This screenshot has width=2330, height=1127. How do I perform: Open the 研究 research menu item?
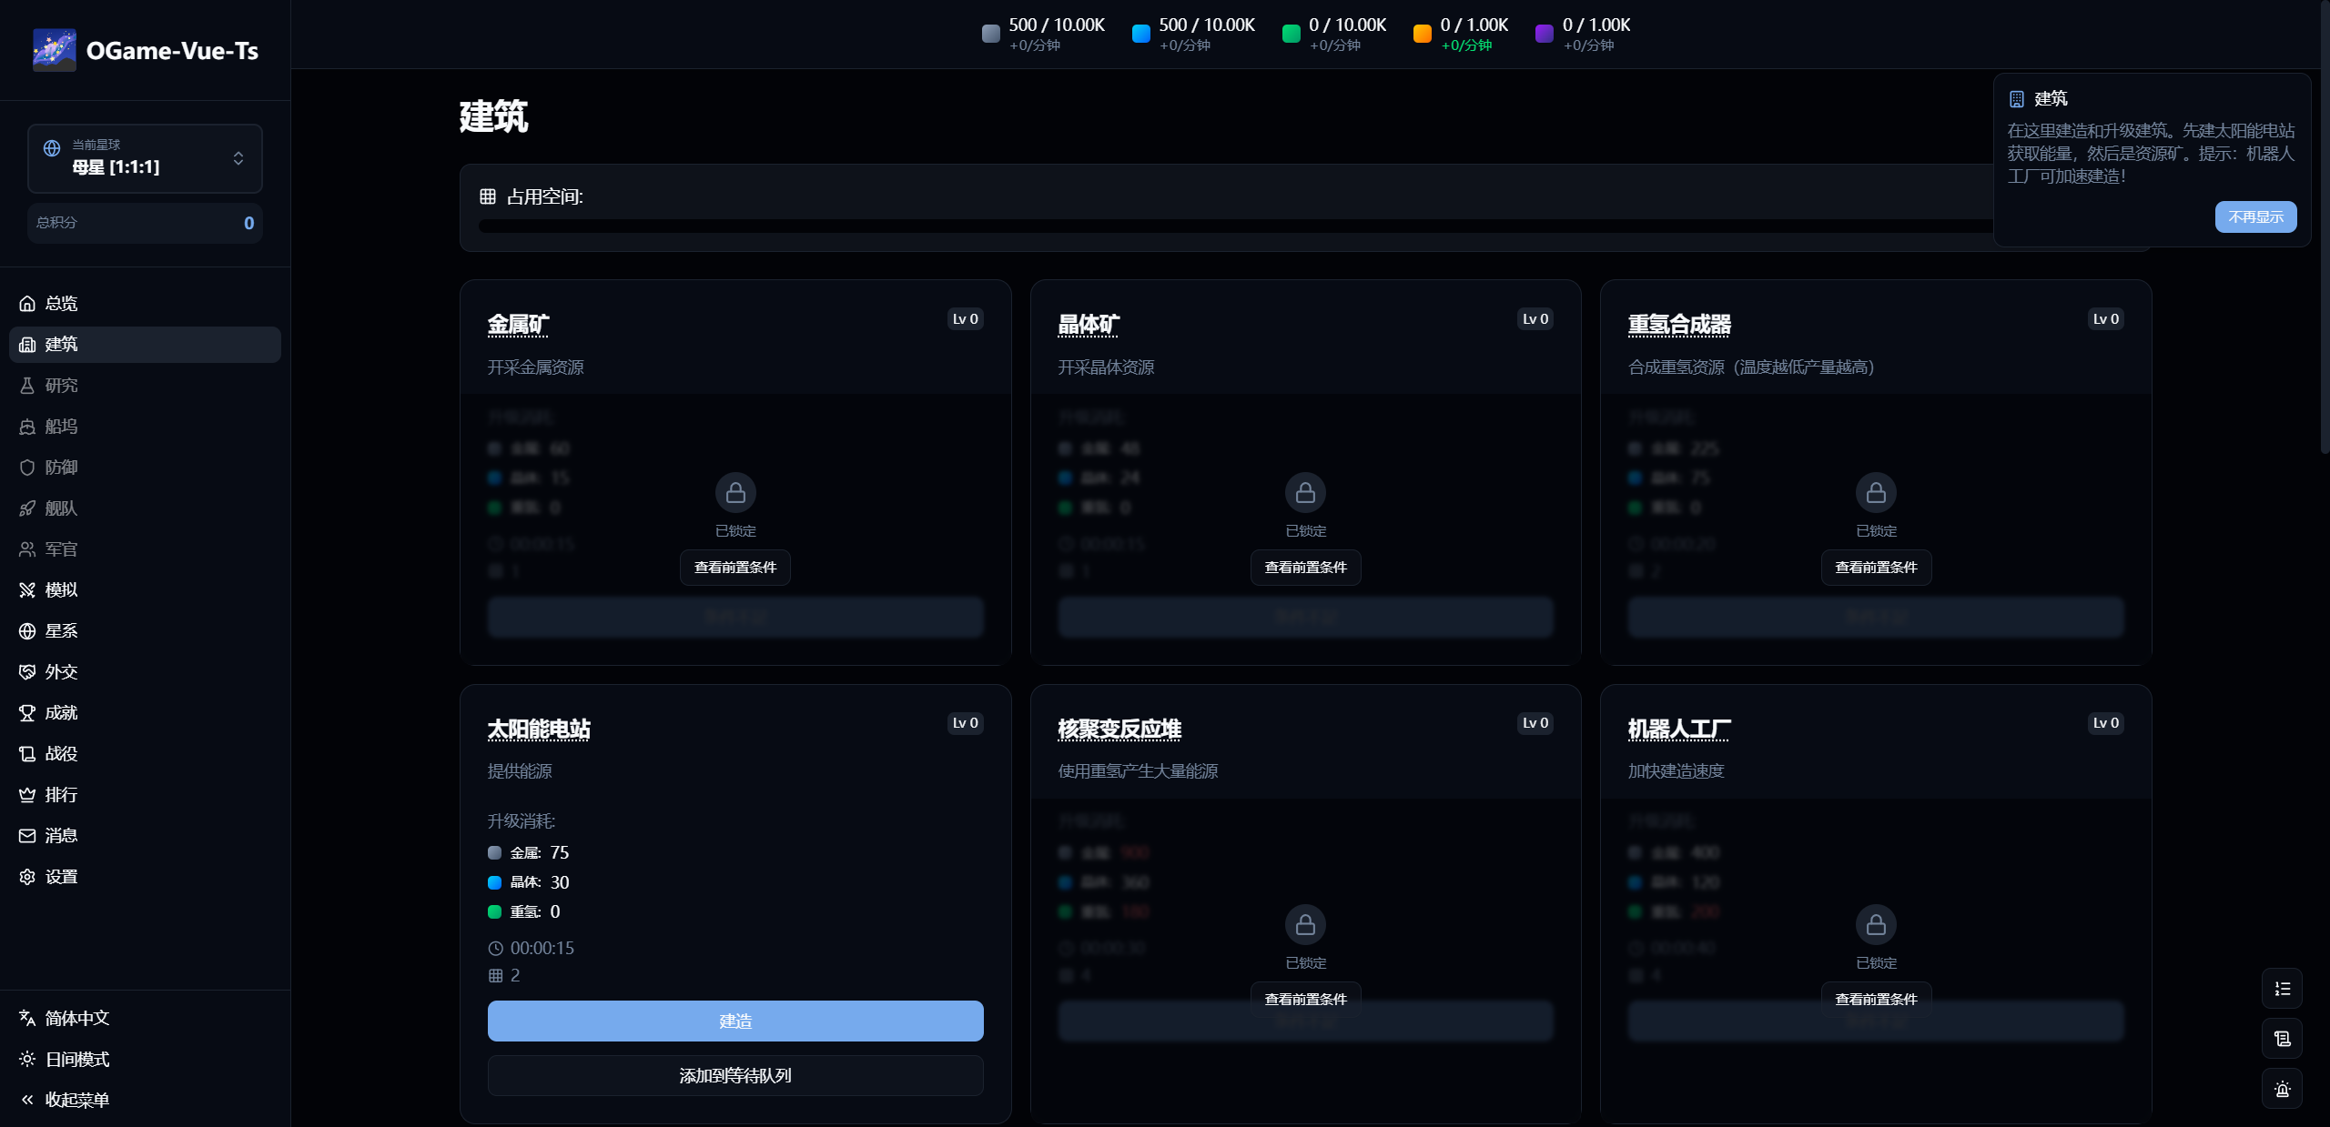coord(61,386)
